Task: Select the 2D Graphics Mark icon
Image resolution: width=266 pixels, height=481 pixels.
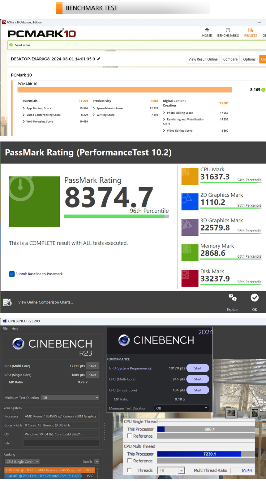Action: coord(190,202)
